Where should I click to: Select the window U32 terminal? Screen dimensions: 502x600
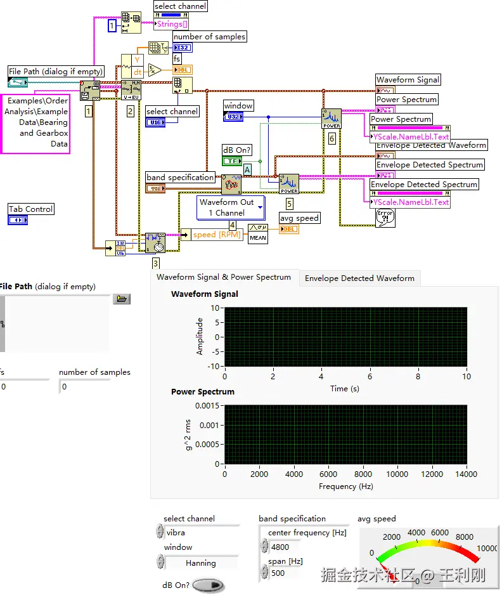tap(233, 117)
